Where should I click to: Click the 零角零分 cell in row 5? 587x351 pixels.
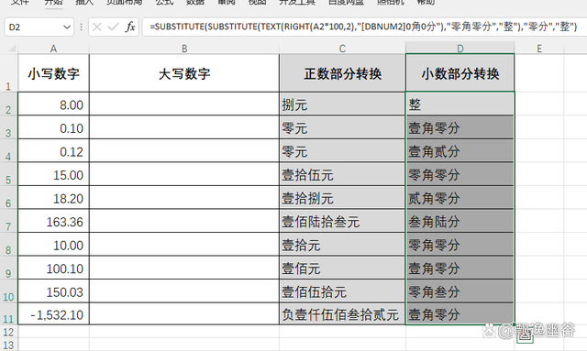[x=460, y=174]
